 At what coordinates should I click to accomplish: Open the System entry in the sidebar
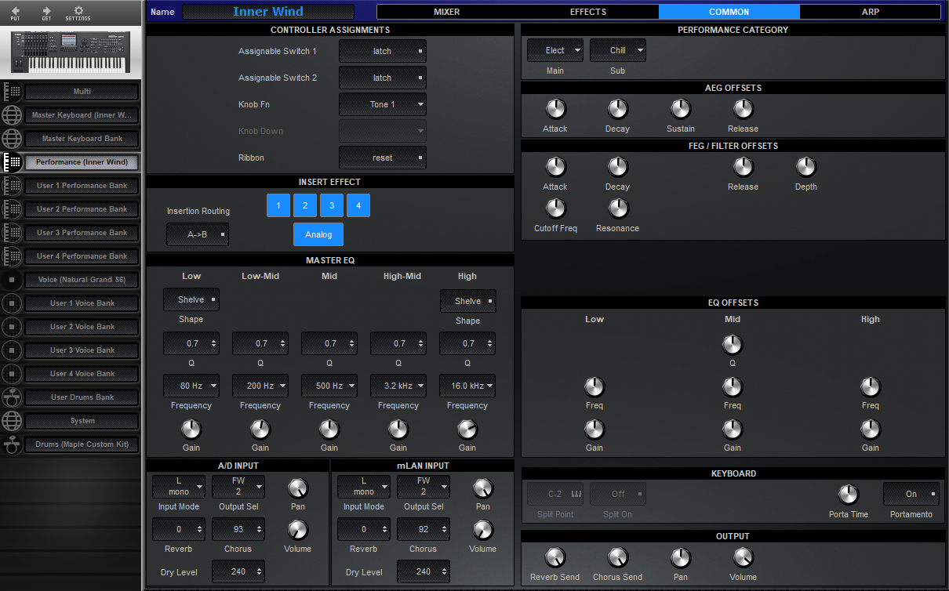click(x=82, y=421)
